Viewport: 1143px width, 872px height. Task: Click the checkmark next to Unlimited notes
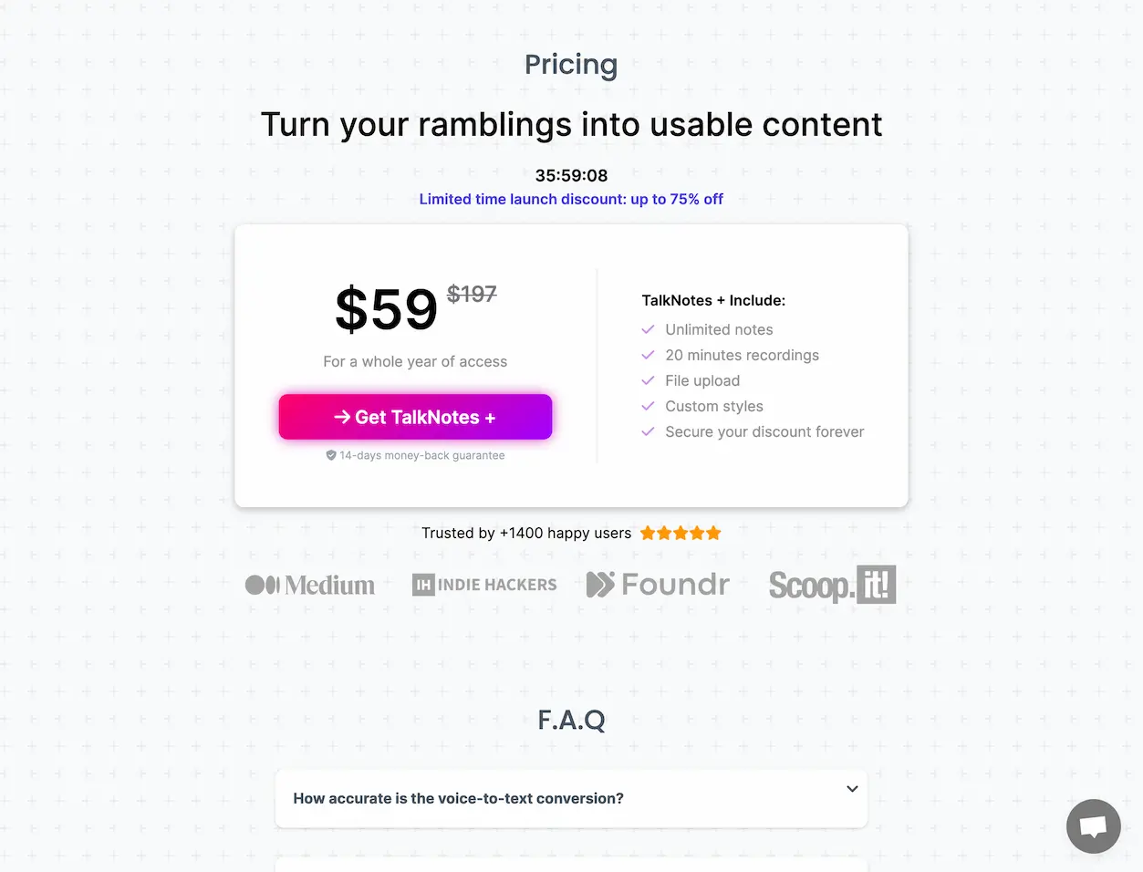click(x=649, y=328)
